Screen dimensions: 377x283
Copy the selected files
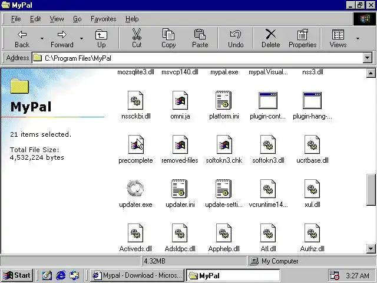(168, 38)
